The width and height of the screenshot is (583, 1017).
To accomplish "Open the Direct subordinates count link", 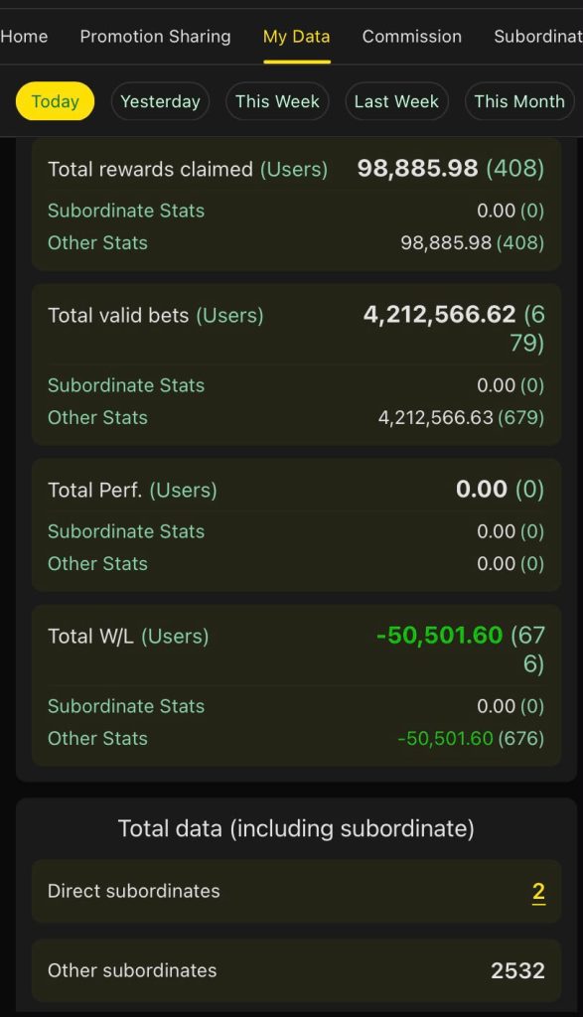I will click(538, 892).
